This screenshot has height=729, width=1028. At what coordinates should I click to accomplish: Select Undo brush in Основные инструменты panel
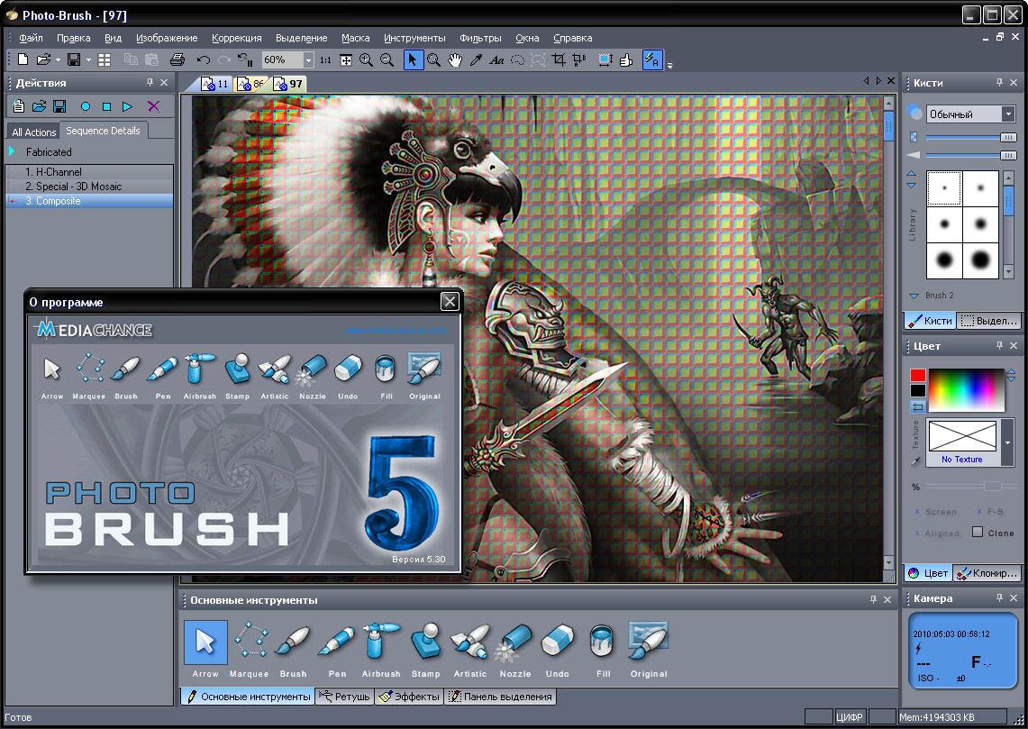click(558, 649)
